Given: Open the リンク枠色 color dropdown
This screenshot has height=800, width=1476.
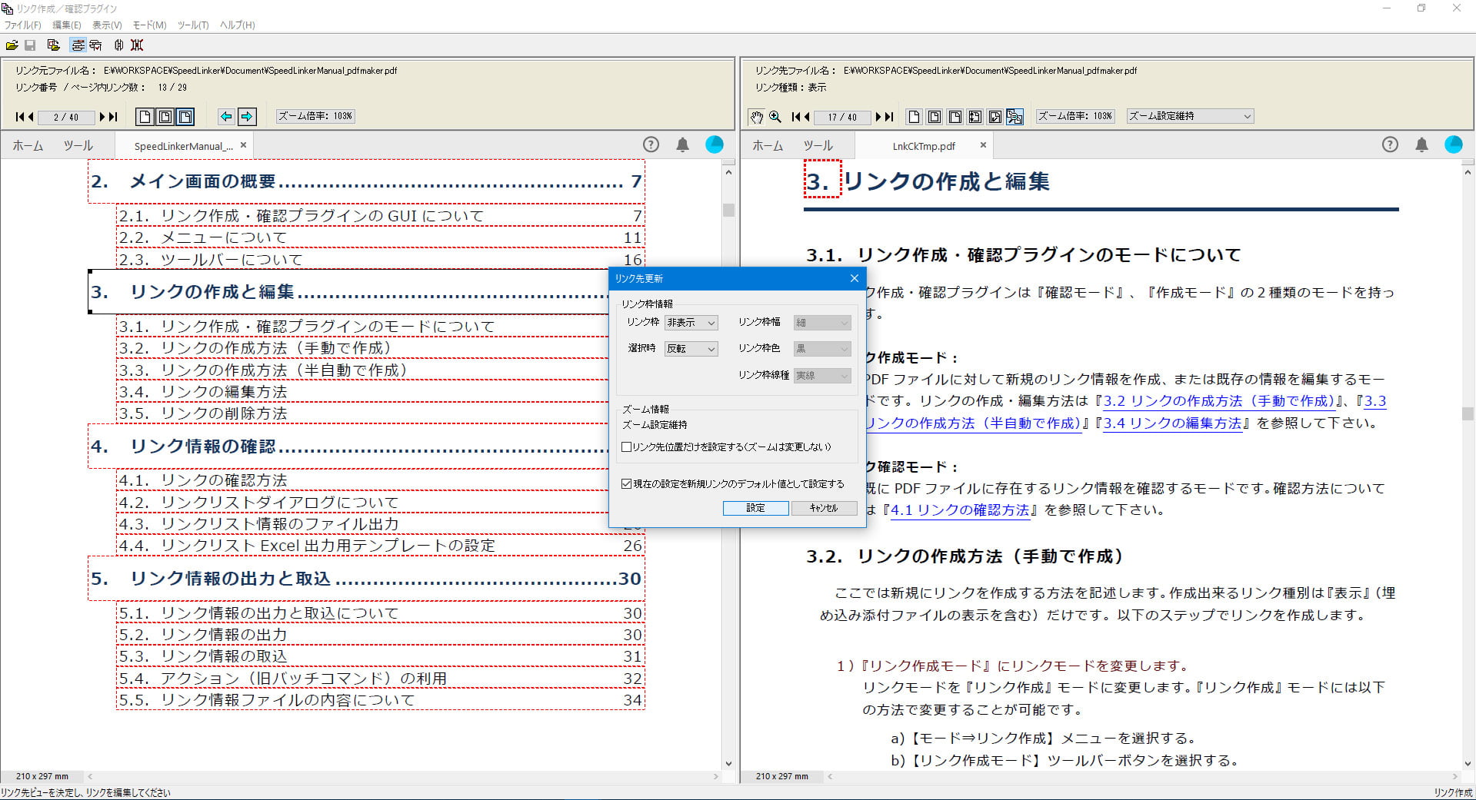Looking at the screenshot, I should pyautogui.click(x=822, y=349).
